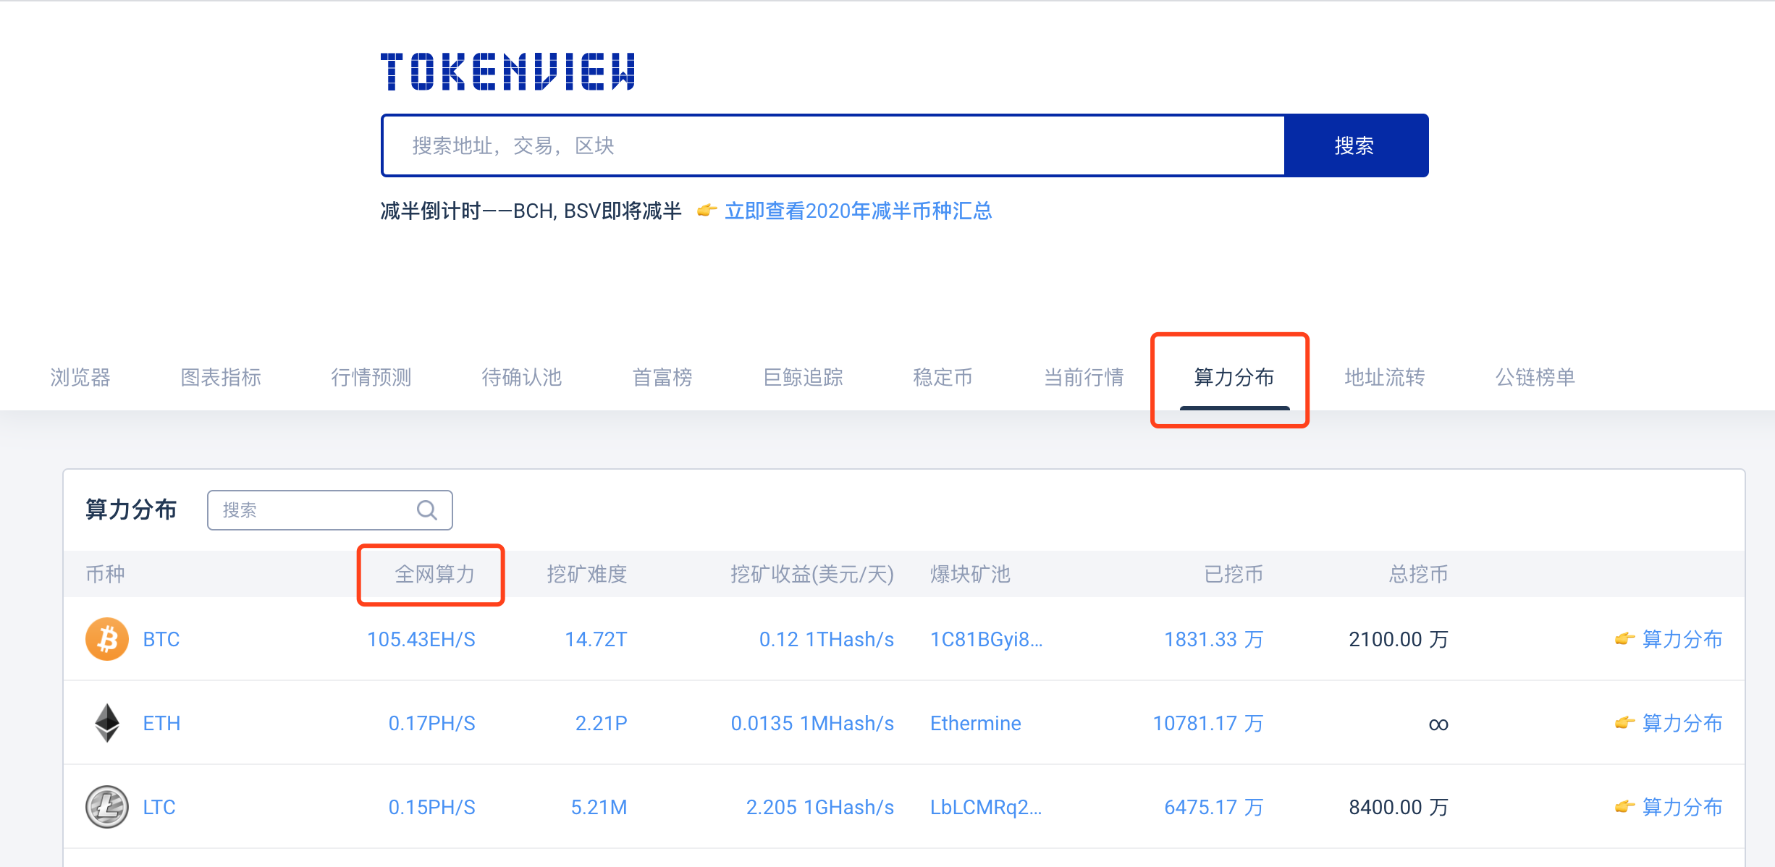Click the pointing hand icon in LTC row
Screen dimensions: 1775x867
1625,807
